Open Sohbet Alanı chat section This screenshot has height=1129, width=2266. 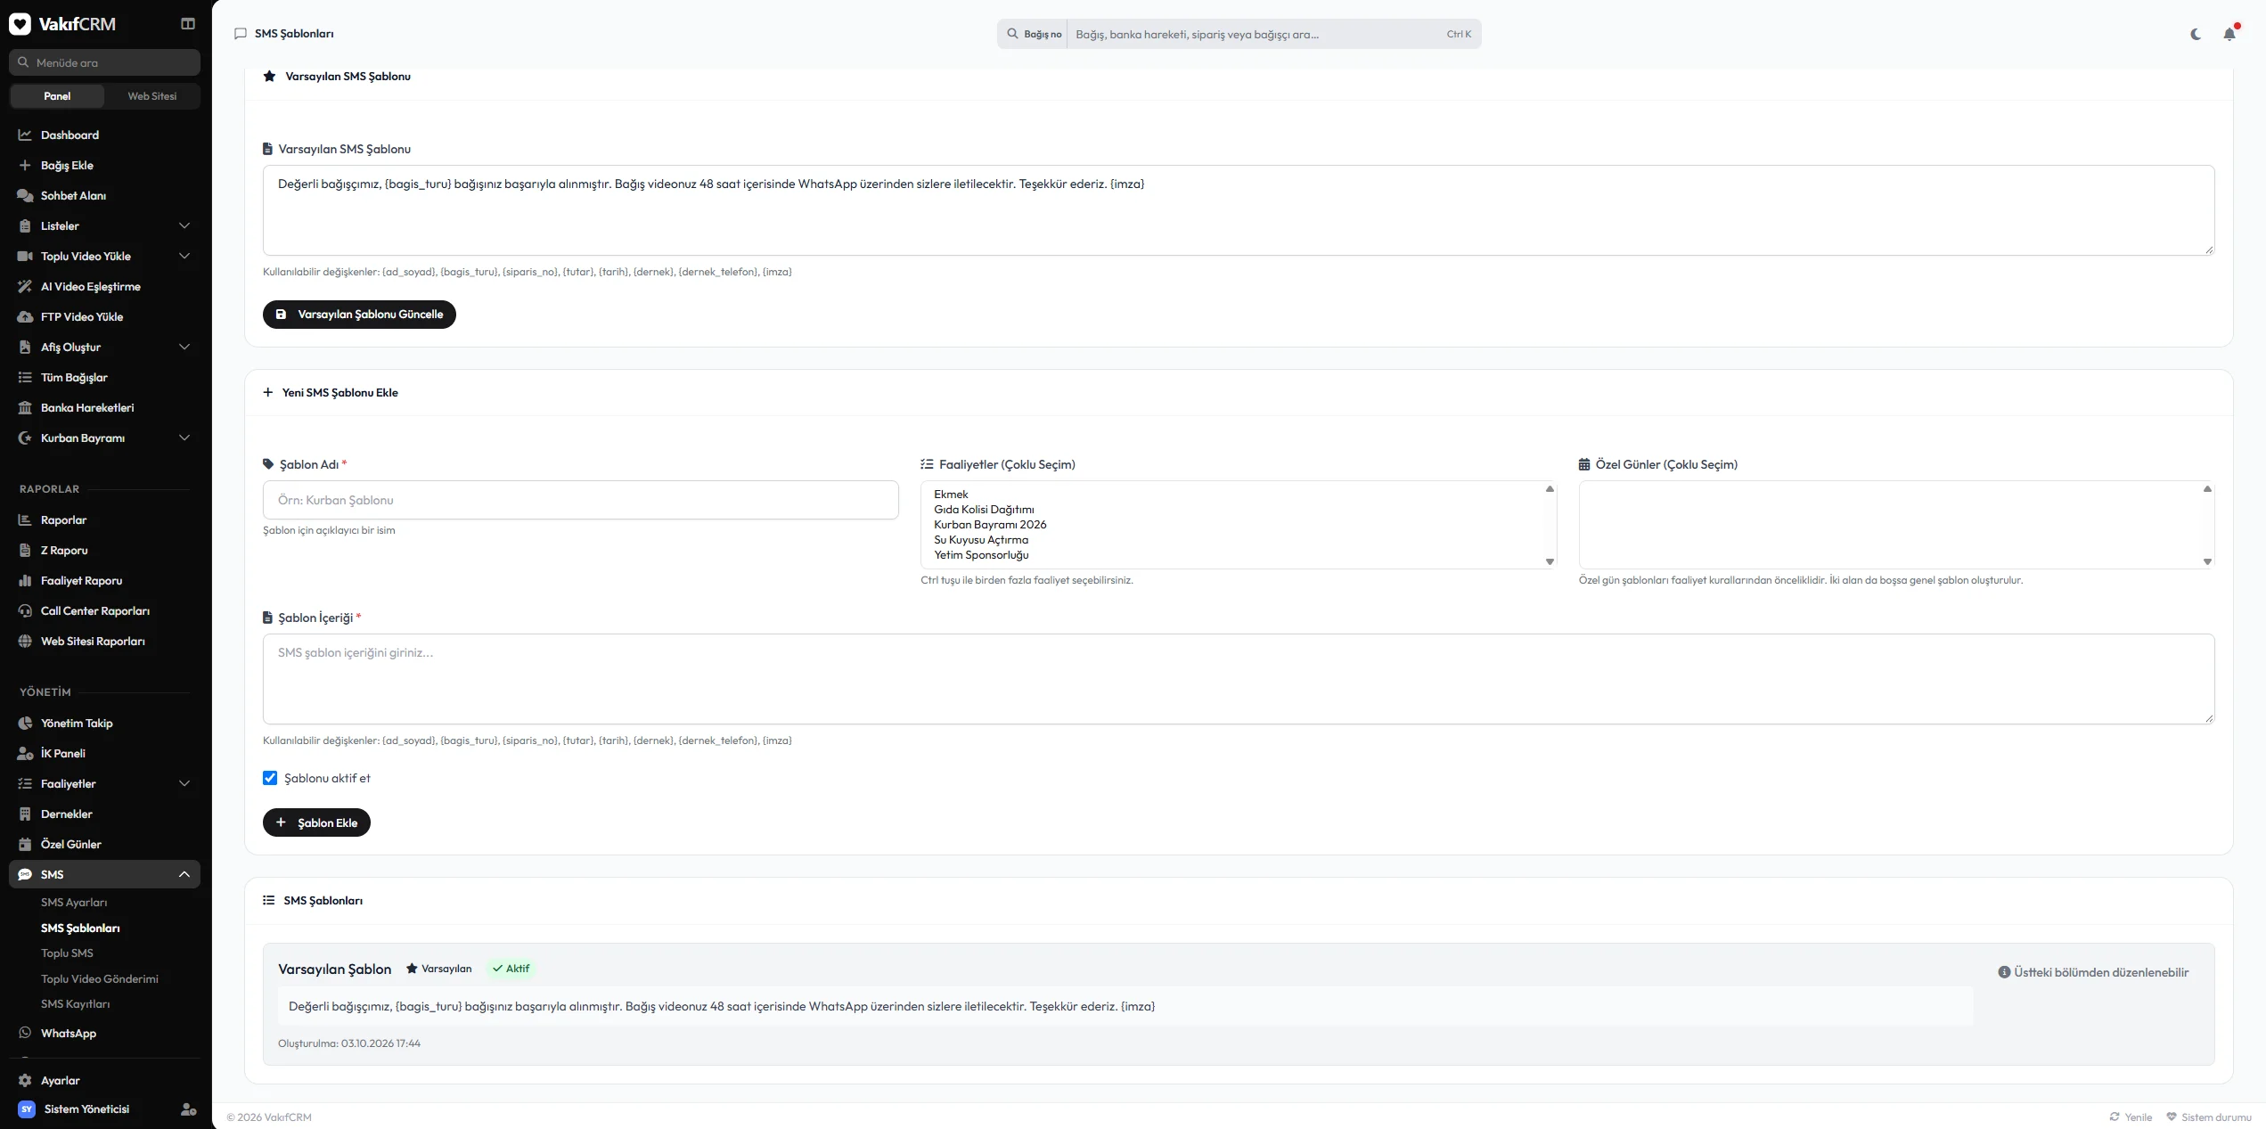(104, 195)
